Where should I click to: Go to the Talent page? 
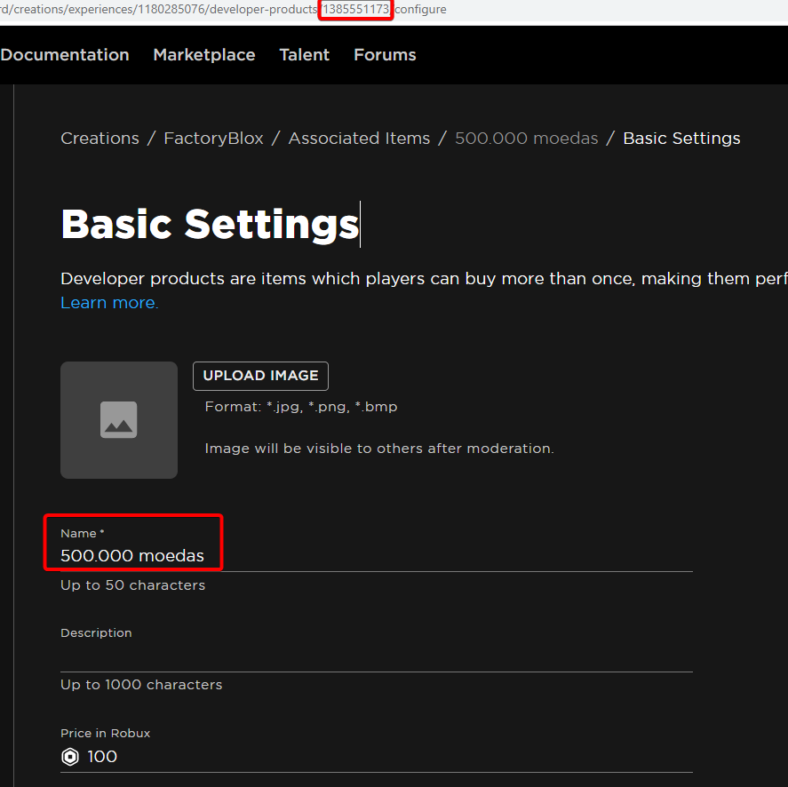tap(304, 54)
